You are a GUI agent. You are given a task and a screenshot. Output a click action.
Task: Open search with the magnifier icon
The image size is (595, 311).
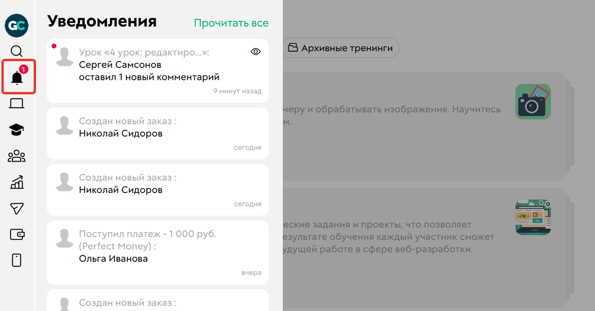pyautogui.click(x=16, y=51)
